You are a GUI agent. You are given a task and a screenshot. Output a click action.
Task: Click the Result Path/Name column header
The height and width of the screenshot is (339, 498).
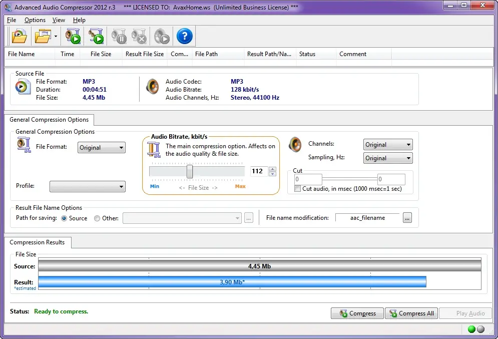pyautogui.click(x=270, y=54)
